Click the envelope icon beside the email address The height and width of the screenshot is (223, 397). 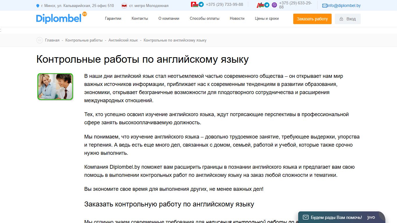325,6
